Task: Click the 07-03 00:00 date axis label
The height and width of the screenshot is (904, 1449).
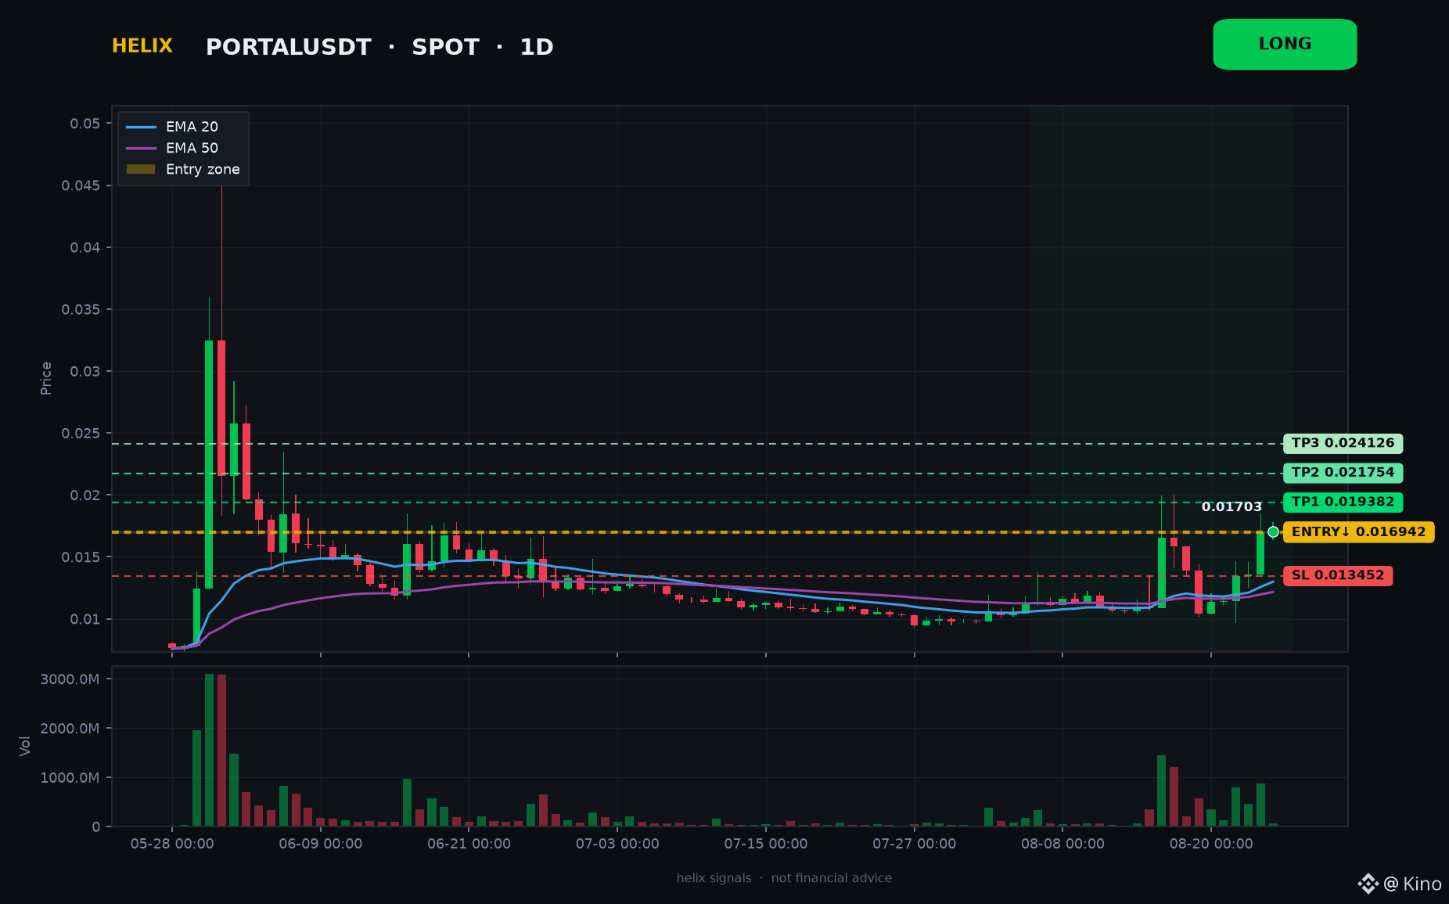Action: (x=617, y=844)
